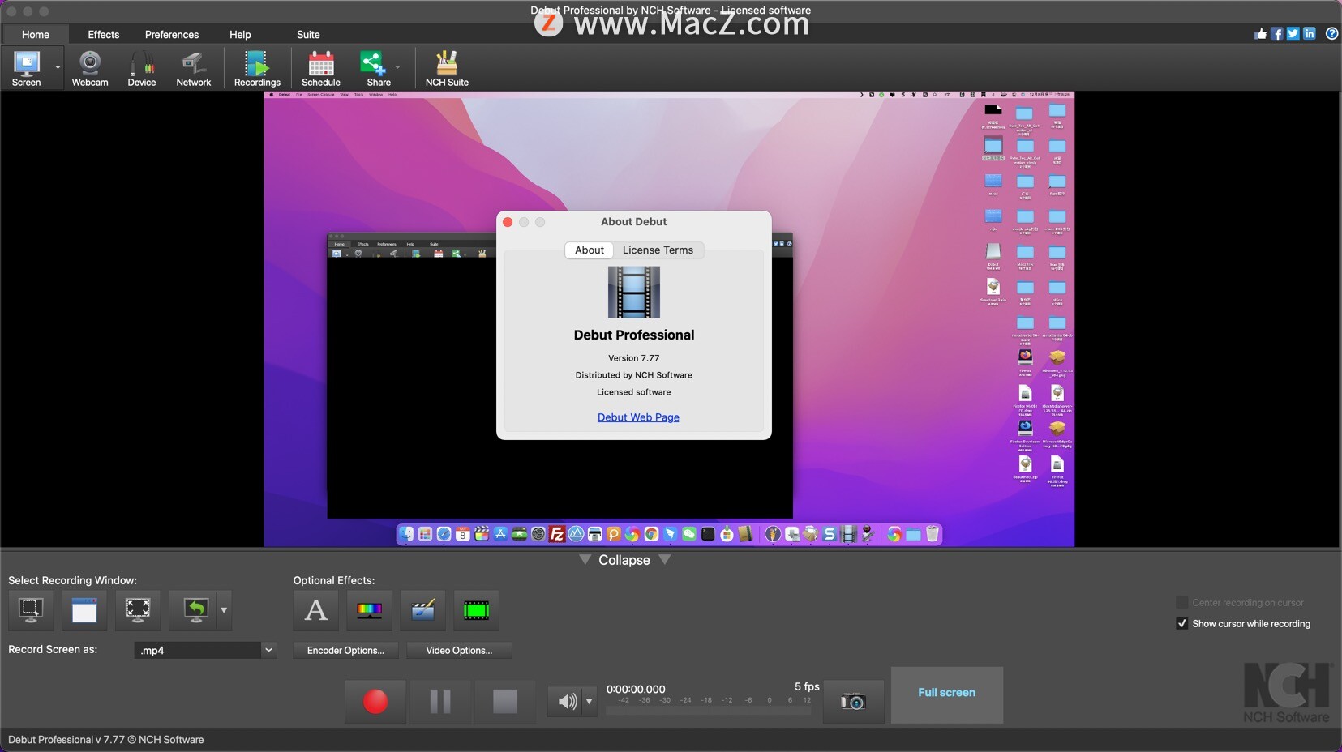Open the Debut Web Page link
Screen dimensions: 1342x752
[x=638, y=417]
